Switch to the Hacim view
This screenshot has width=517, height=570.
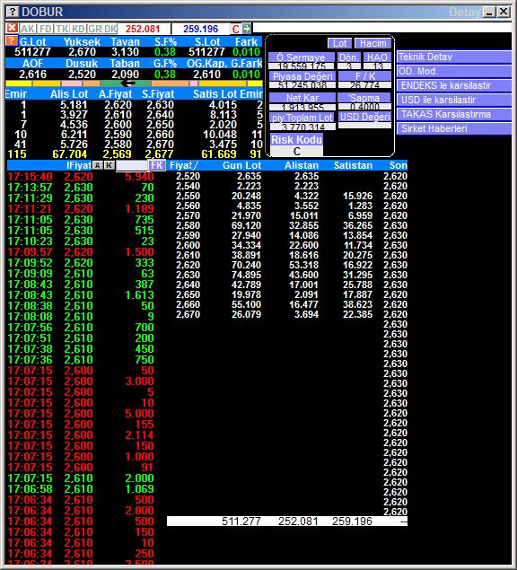[373, 43]
